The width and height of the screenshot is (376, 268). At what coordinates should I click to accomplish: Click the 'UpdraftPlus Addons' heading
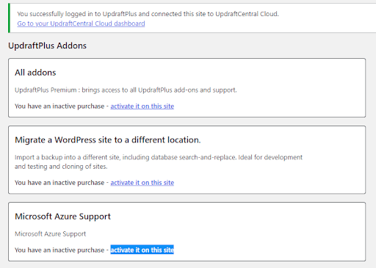47,46
